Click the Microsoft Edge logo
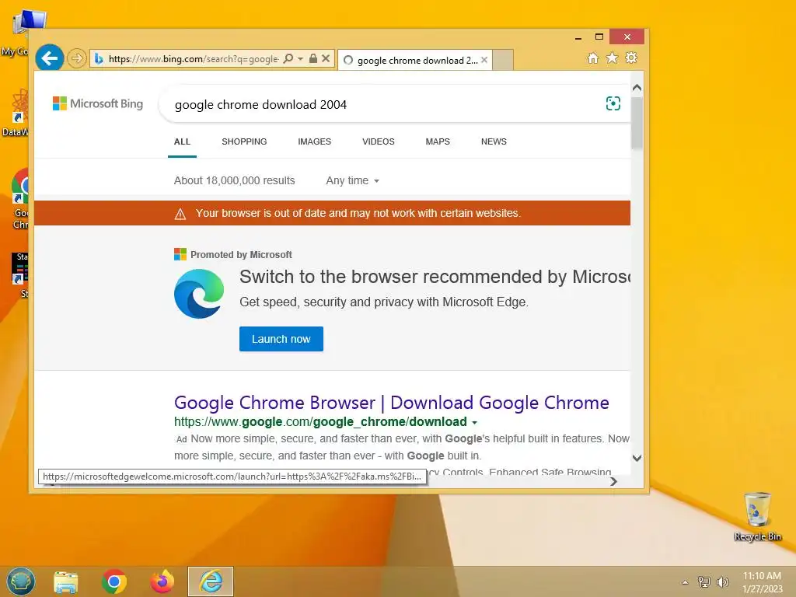Image resolution: width=796 pixels, height=597 pixels. pos(199,294)
